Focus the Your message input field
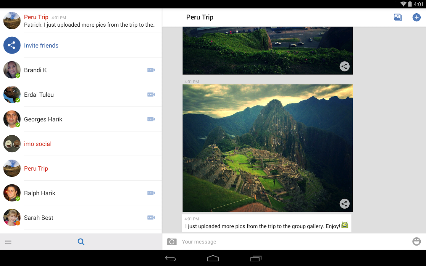The image size is (426, 266). pyautogui.click(x=294, y=242)
